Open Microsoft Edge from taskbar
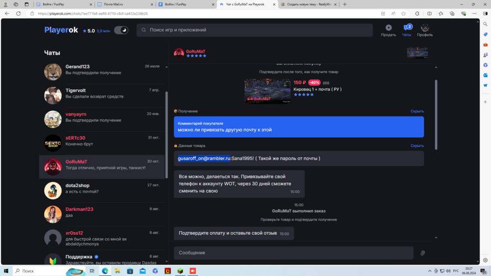This screenshot has height=276, width=491. click(105, 271)
